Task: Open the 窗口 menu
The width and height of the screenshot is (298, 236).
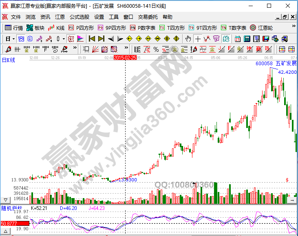Action: (128, 17)
